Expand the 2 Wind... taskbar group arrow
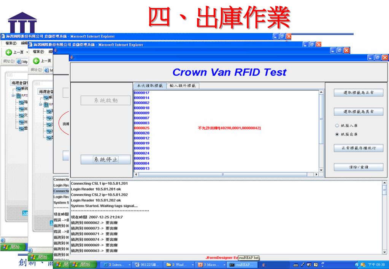 click(x=193, y=265)
